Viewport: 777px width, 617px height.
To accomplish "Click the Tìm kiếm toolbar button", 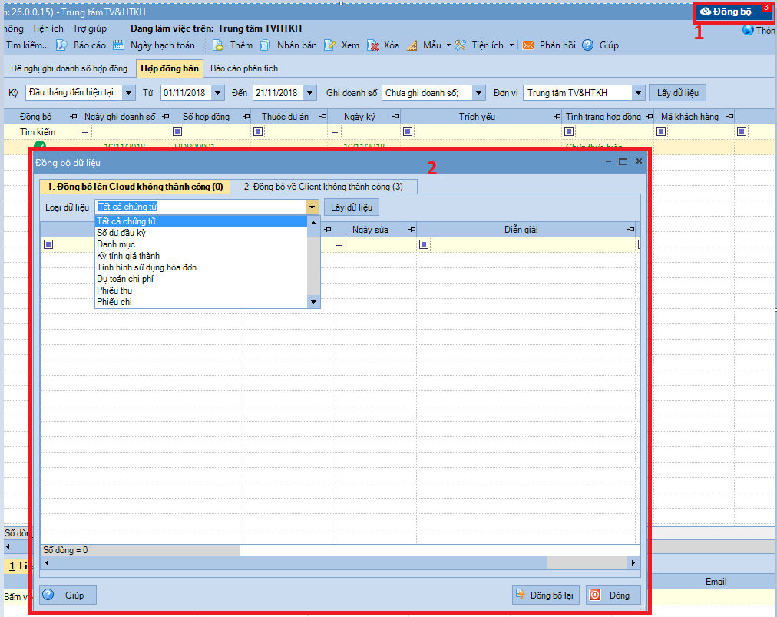I will point(27,45).
